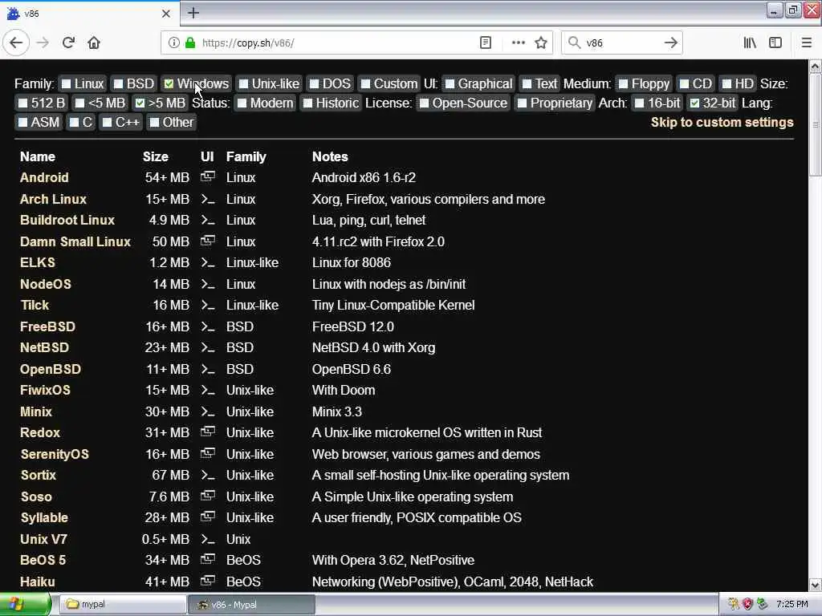
Task: Open the Windows Start button
Action: pyautogui.click(x=25, y=604)
